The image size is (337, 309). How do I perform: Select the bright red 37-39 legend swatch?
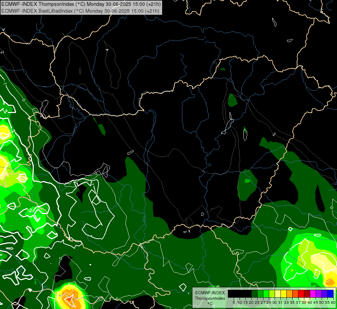pyautogui.click(x=301, y=294)
